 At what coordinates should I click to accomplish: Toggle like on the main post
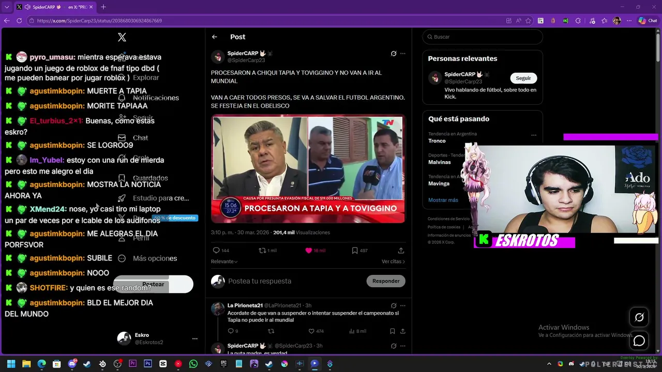click(315, 251)
